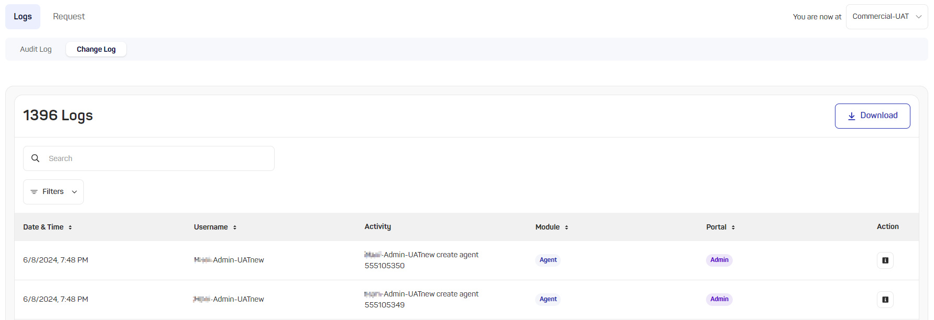This screenshot has width=934, height=320.
Task: Sort by Portal column arrows
Action: (733, 227)
